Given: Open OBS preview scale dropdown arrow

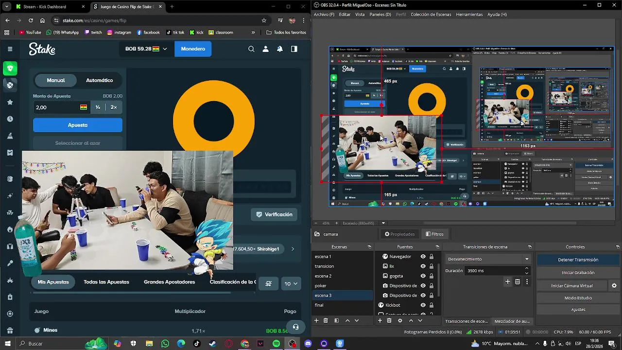Looking at the screenshot, I should click(x=383, y=223).
